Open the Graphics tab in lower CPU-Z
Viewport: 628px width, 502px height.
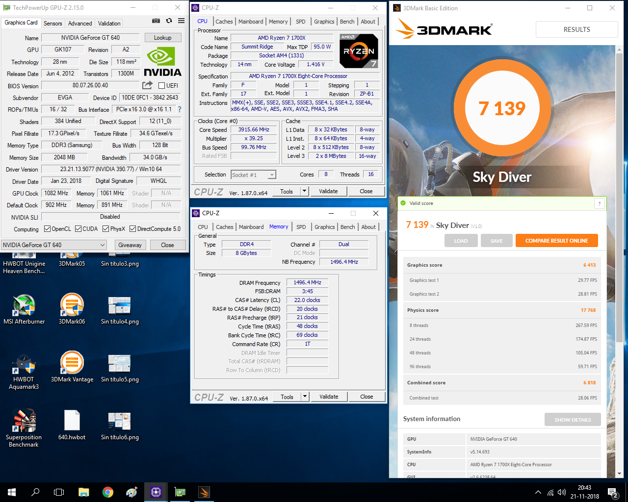pos(325,226)
